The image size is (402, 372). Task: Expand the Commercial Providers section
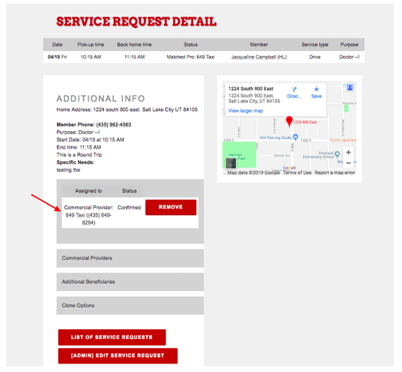[x=130, y=258]
